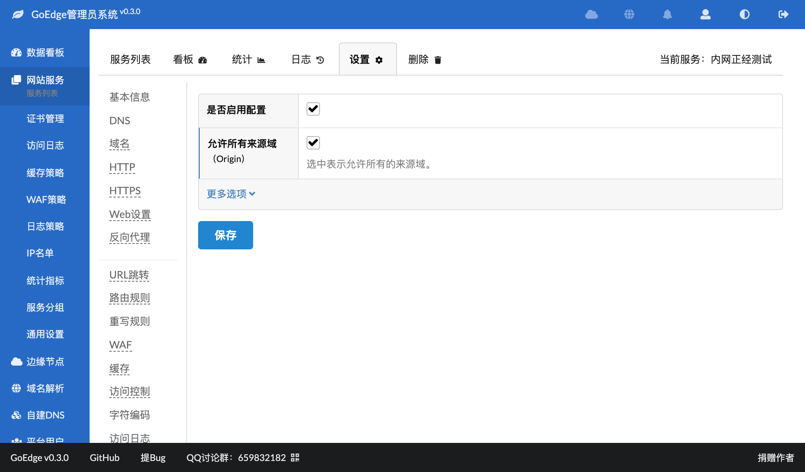805x472 pixels.
Task: Click the QR code icon near QQ讨论群
Action: pyautogui.click(x=295, y=457)
